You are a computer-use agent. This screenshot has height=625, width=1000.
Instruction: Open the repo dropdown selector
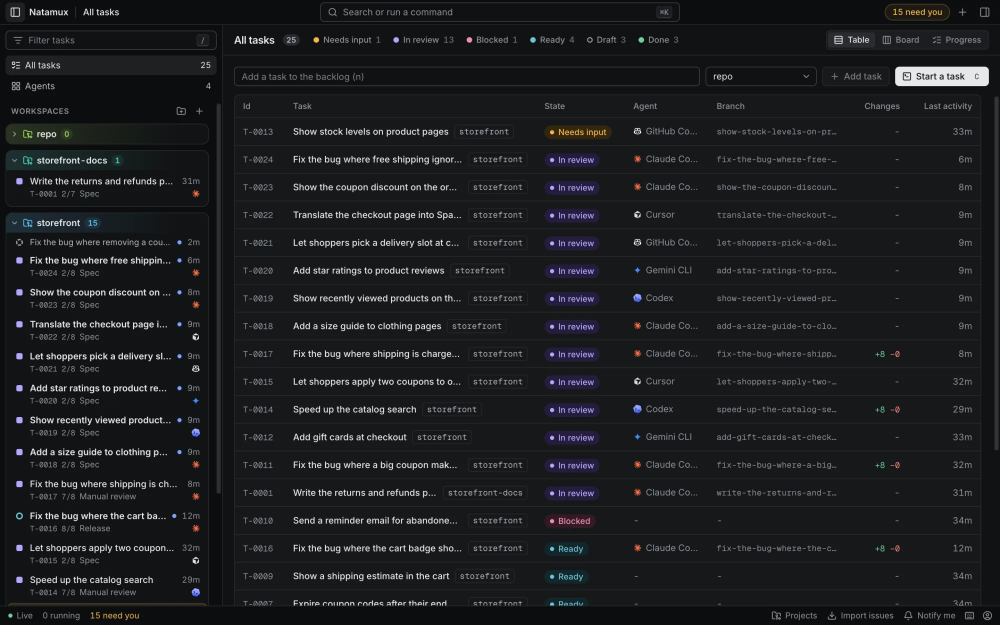click(x=760, y=76)
